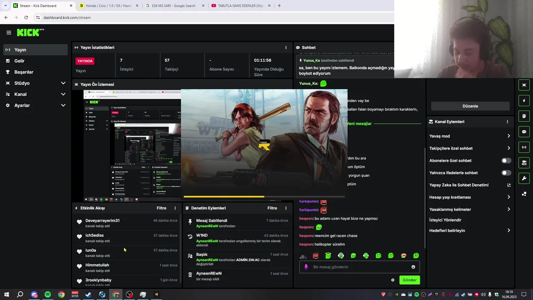Click the Yayın Ön İzlemesi preview thumbnail
This screenshot has height=300, width=533.
click(x=132, y=146)
